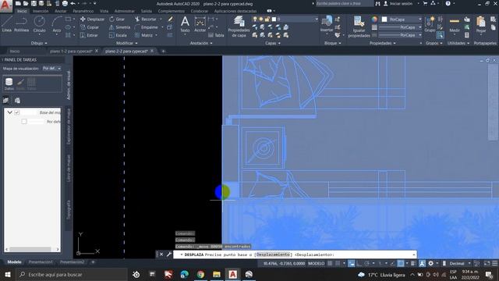Click the Escala command
The image size is (499, 281).
pos(118,35)
